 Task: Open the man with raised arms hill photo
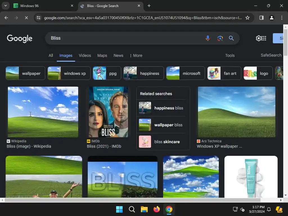point(44,177)
